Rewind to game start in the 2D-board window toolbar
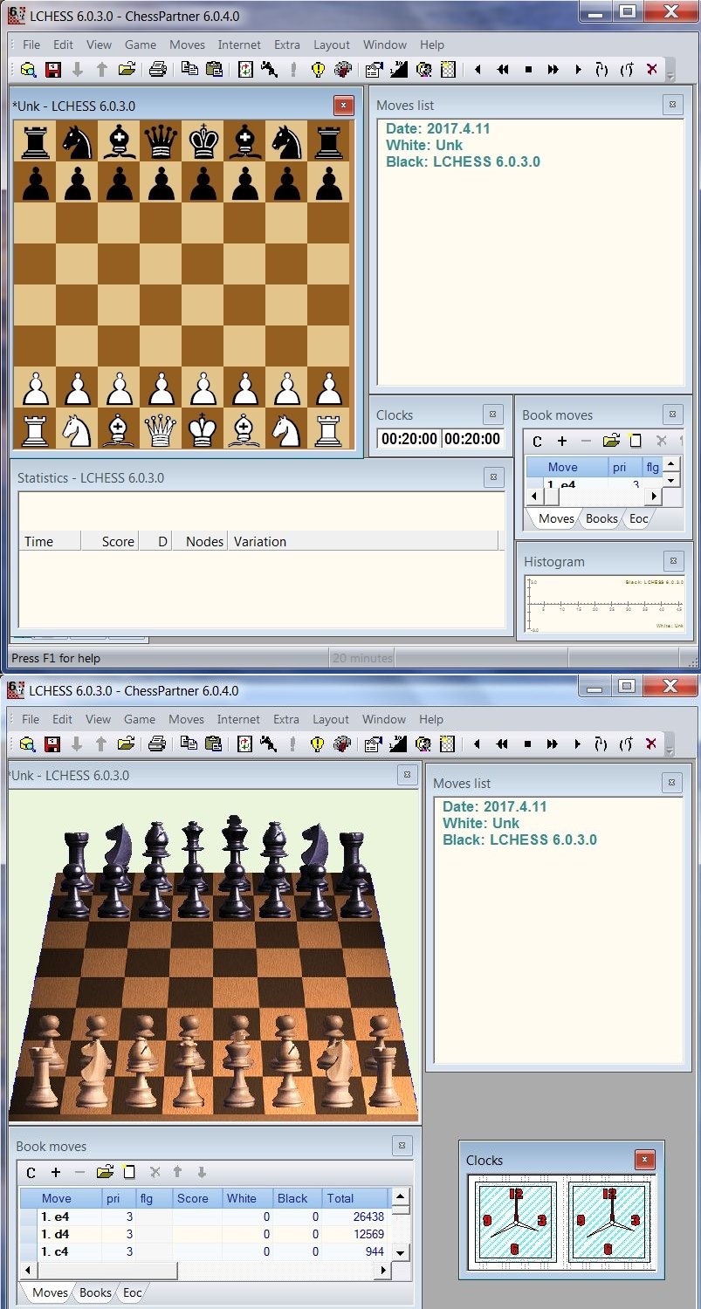Viewport: 701px width, 1309px height. [x=503, y=70]
